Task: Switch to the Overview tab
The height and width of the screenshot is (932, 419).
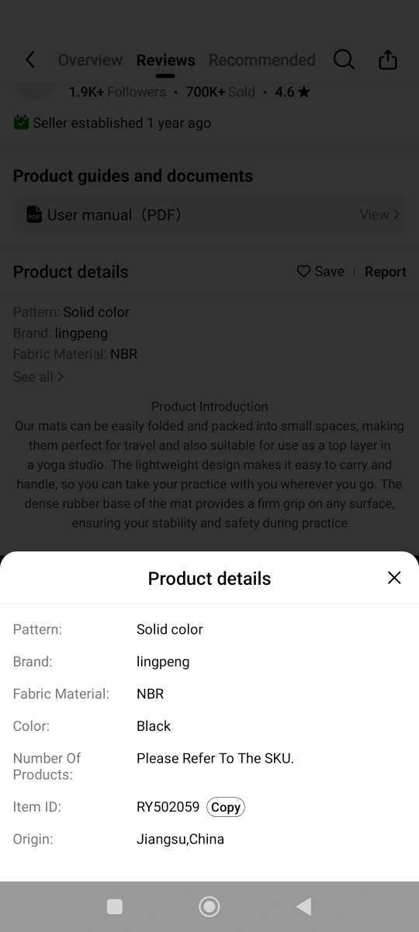Action: (x=90, y=60)
